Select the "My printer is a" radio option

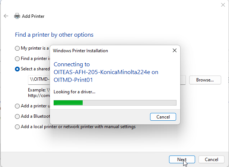(18, 48)
